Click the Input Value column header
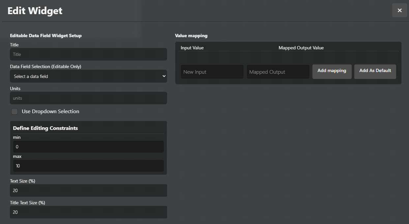Viewport: 409px width, 224px height. [192, 48]
